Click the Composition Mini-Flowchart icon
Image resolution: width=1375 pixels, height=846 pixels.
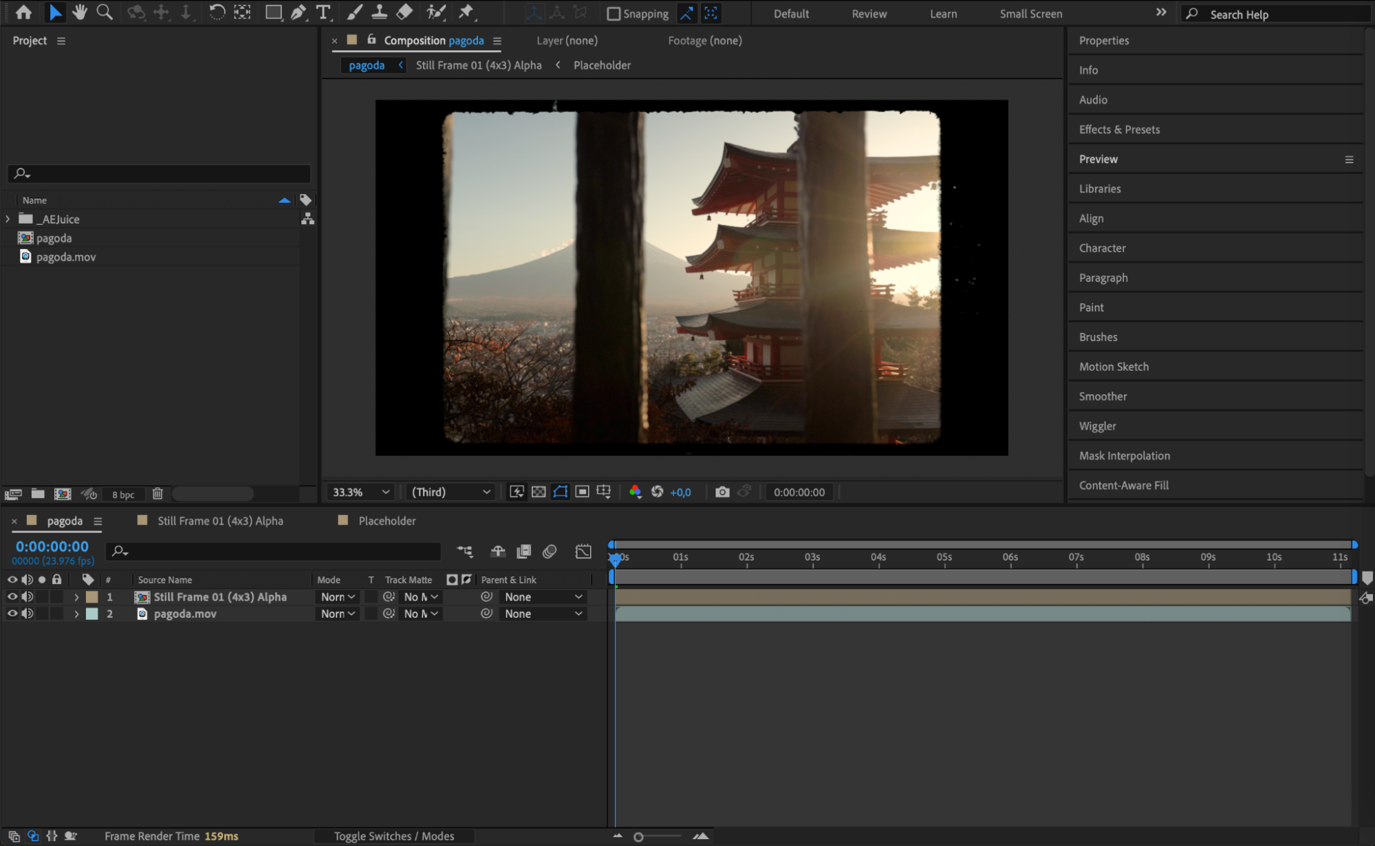[x=465, y=552]
